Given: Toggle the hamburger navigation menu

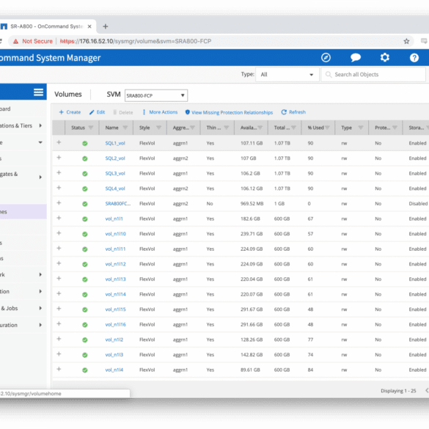Looking at the screenshot, I should 38,92.
